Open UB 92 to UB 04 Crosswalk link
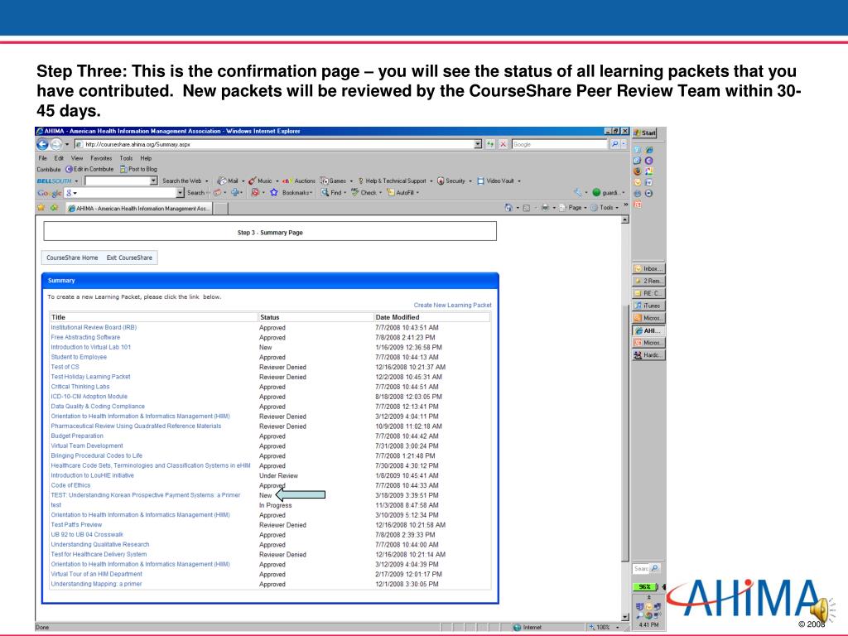Viewport: 848px width, 636px height. (87, 535)
